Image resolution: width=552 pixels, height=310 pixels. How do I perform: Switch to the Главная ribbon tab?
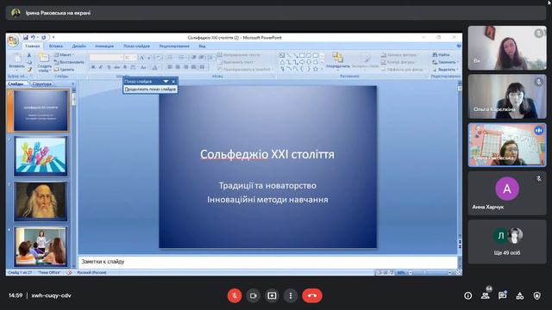[x=33, y=46]
